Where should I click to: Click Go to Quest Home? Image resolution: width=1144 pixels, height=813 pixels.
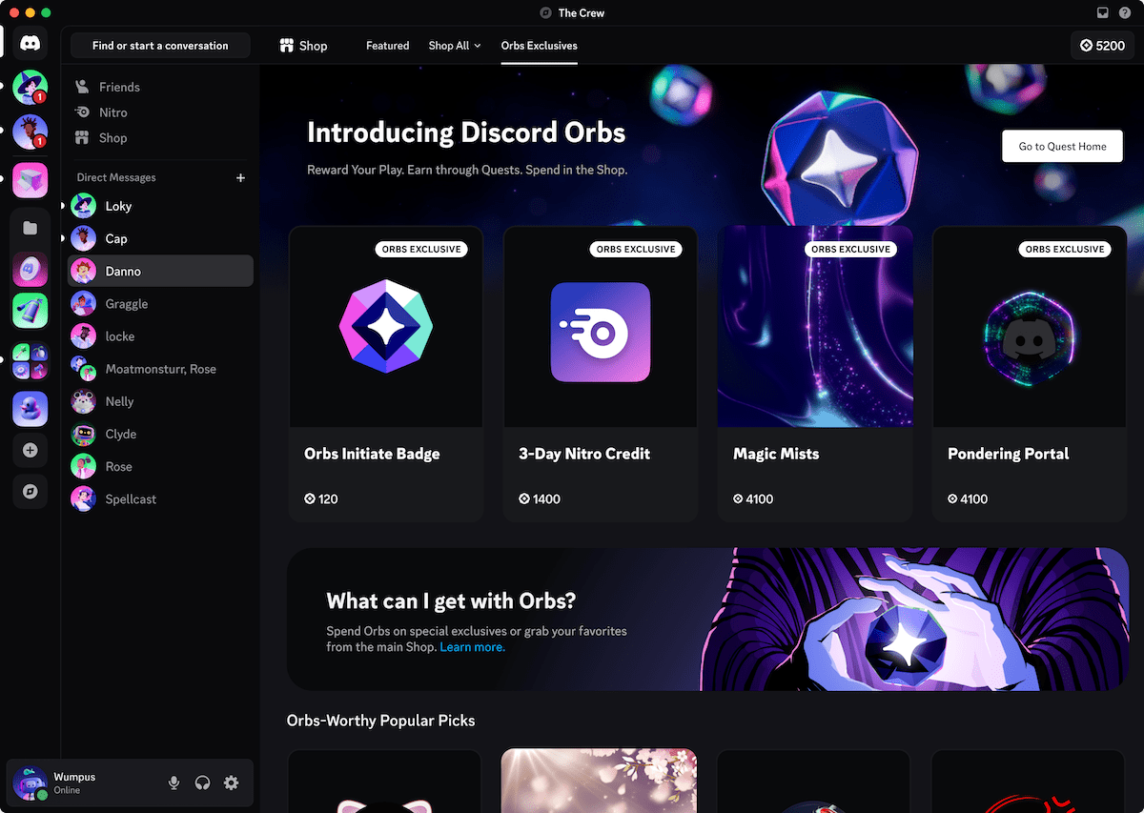tap(1062, 147)
